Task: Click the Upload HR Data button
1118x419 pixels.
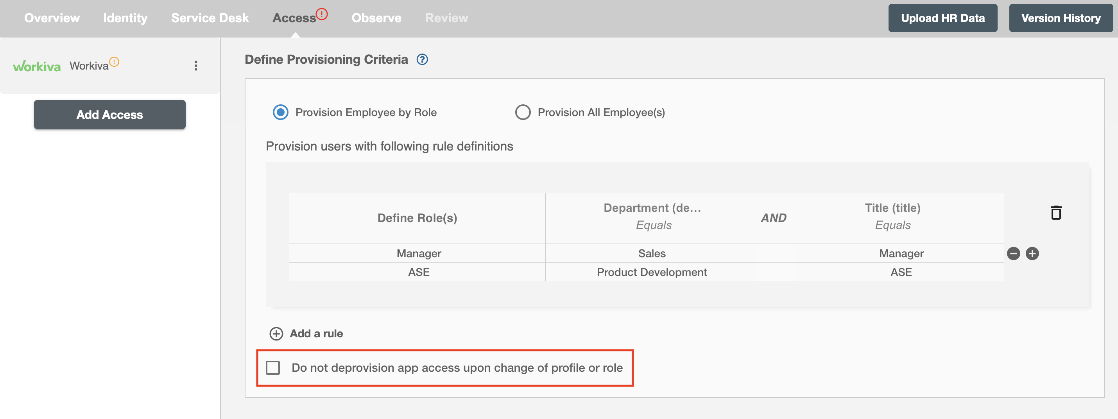Action: click(942, 18)
